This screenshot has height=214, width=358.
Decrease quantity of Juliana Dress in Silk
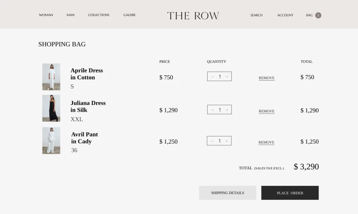click(x=212, y=110)
